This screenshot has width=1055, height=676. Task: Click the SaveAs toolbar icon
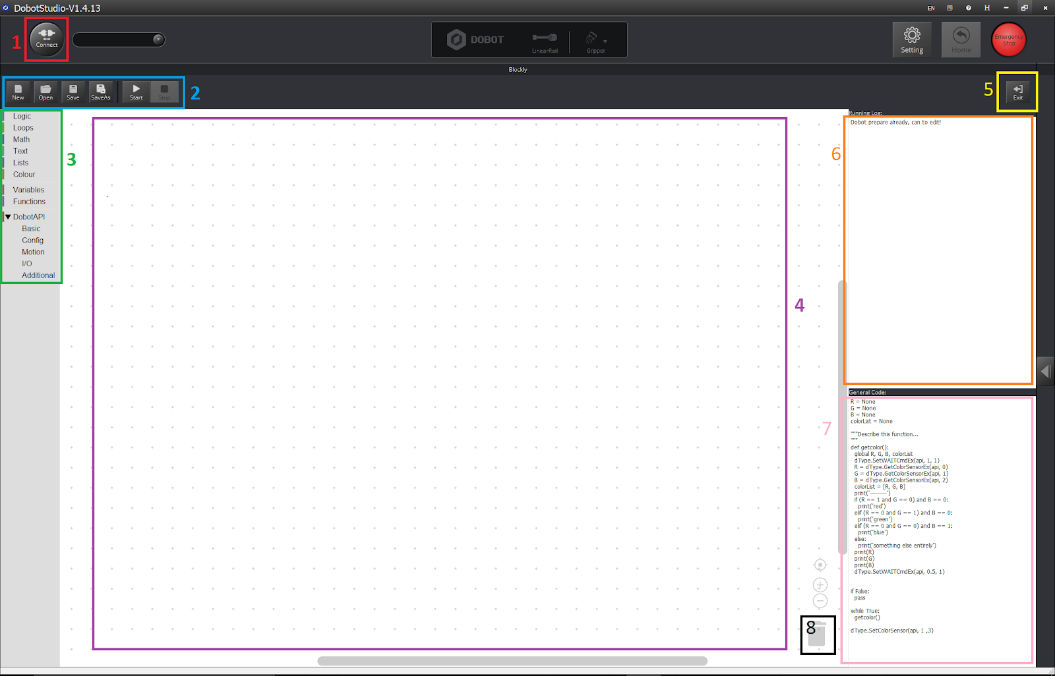tap(101, 92)
